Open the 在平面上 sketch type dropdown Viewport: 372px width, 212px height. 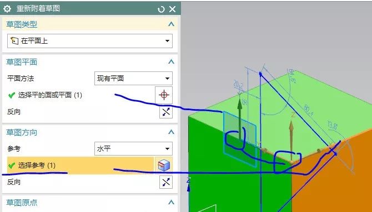[90, 41]
